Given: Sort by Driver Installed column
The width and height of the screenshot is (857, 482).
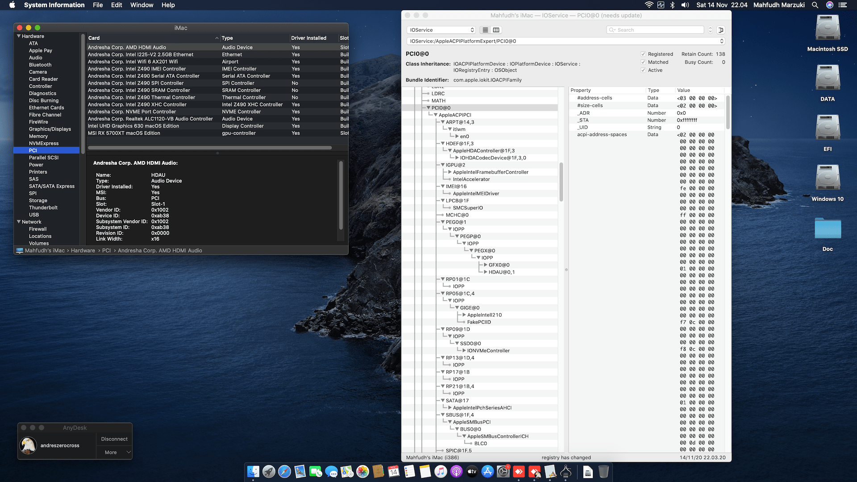Looking at the screenshot, I should [x=314, y=38].
